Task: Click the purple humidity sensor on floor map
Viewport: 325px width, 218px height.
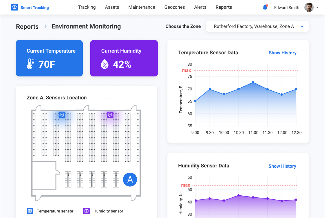Action: pyautogui.click(x=110, y=115)
